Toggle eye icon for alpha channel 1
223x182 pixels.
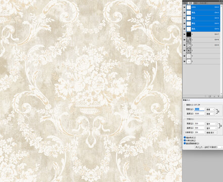click(x=184, y=40)
